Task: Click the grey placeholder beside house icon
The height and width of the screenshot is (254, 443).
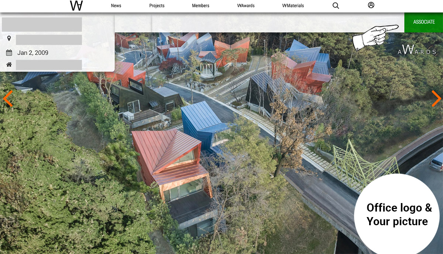Action: [x=49, y=65]
